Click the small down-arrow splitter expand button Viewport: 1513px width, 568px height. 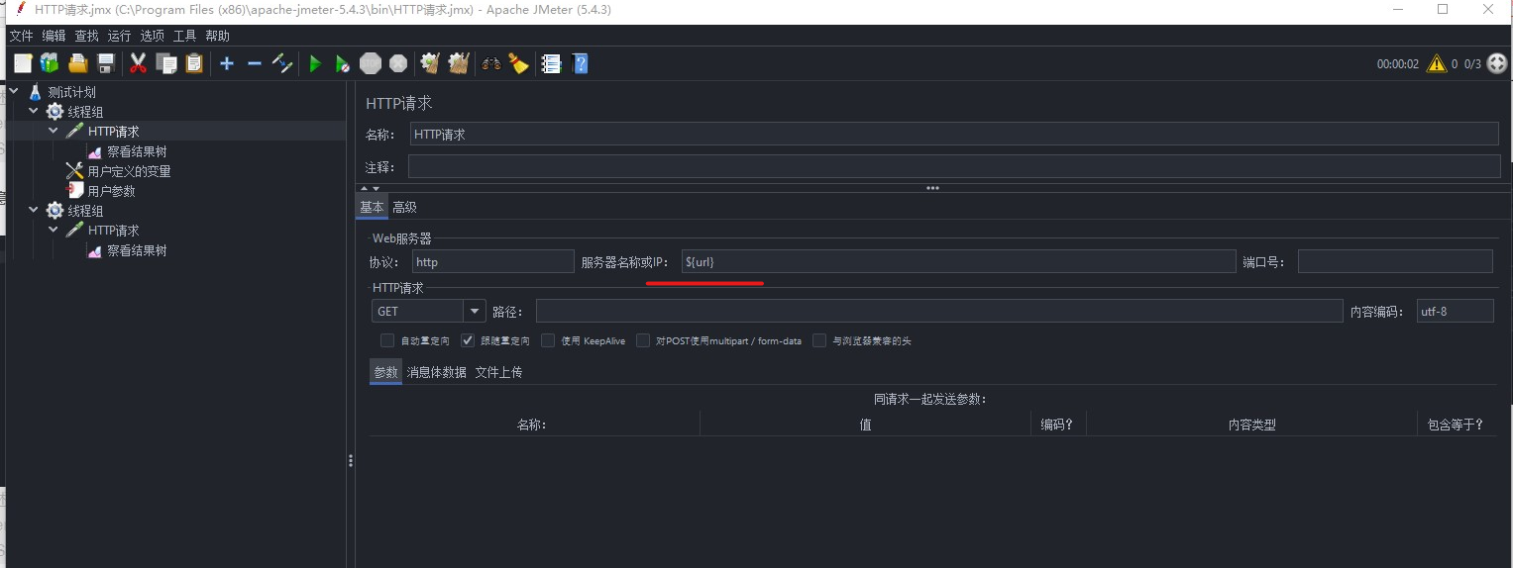[375, 188]
